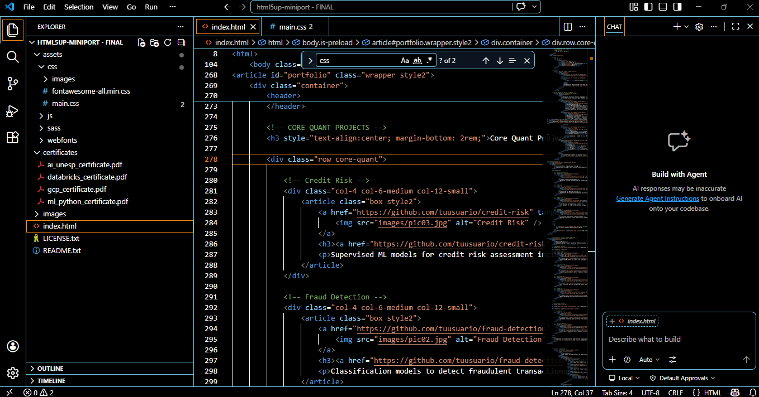Create a new file in the Explorer

point(141,42)
